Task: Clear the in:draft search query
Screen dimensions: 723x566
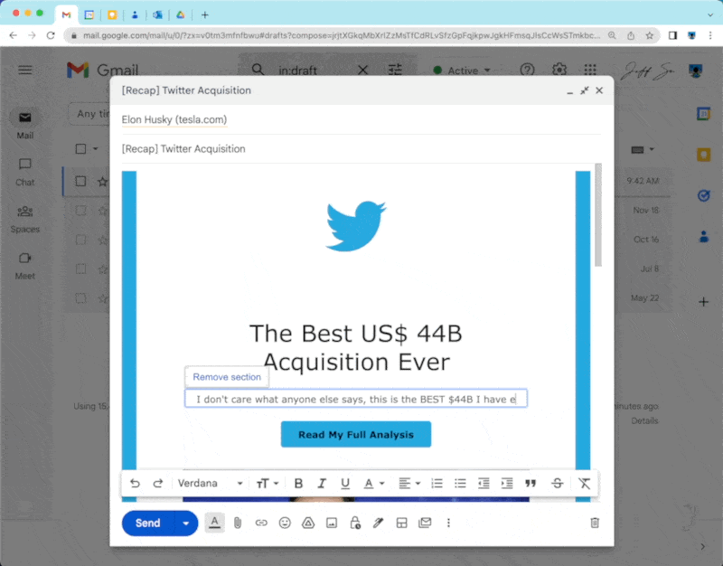Action: pyautogui.click(x=363, y=70)
